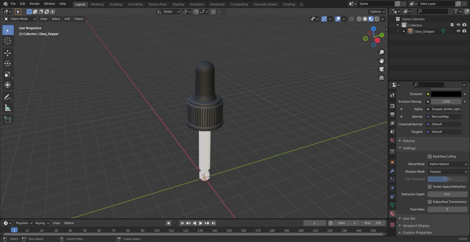
Task: Switch to Shading workspace tab
Action: coord(178,4)
